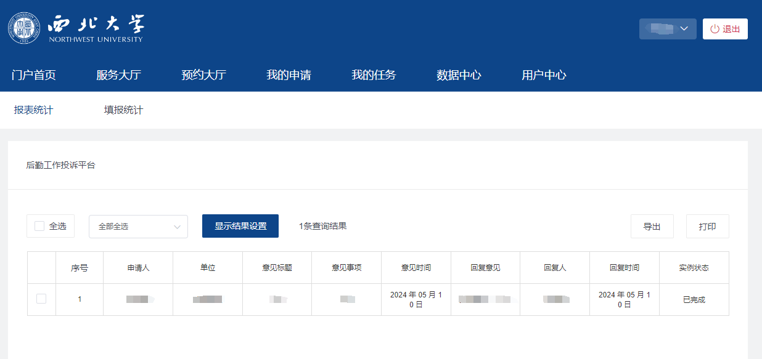
Task: Click the 打印 print button
Action: tap(707, 227)
